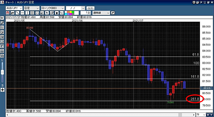Select the diagonal trend line tool
Image resolution: width=214 pixels, height=117 pixels.
click(x=17, y=13)
